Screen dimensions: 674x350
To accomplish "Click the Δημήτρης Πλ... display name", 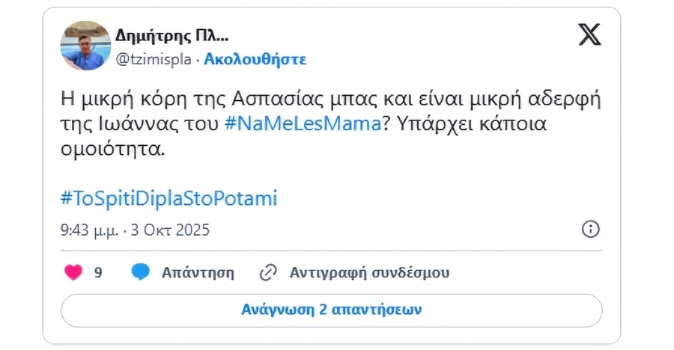I will tap(171, 35).
